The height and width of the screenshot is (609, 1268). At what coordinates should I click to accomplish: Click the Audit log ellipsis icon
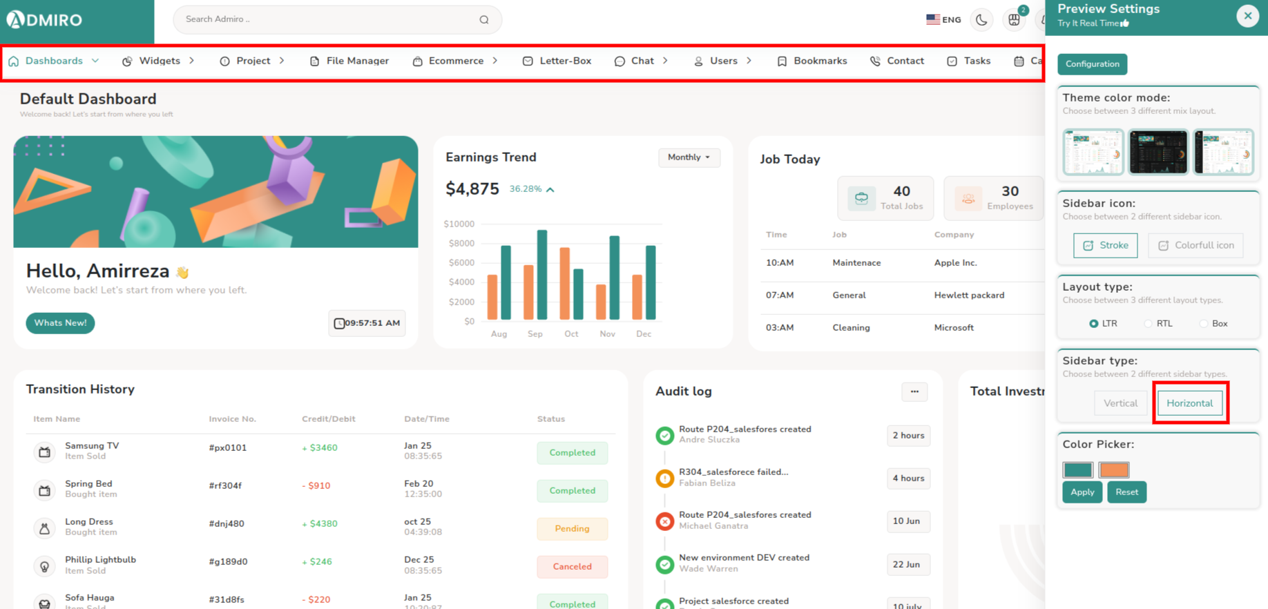coord(914,391)
